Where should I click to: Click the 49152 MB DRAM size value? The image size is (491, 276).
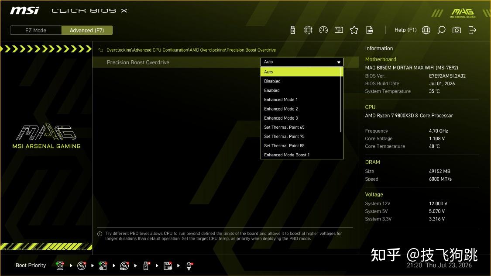[x=439, y=171]
